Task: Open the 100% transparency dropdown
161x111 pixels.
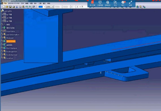Action: pos(50,7)
